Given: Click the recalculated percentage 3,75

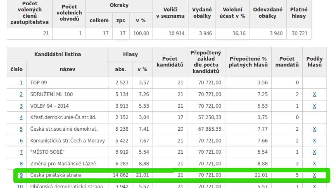Looking at the screenshot, I should (x=263, y=118).
